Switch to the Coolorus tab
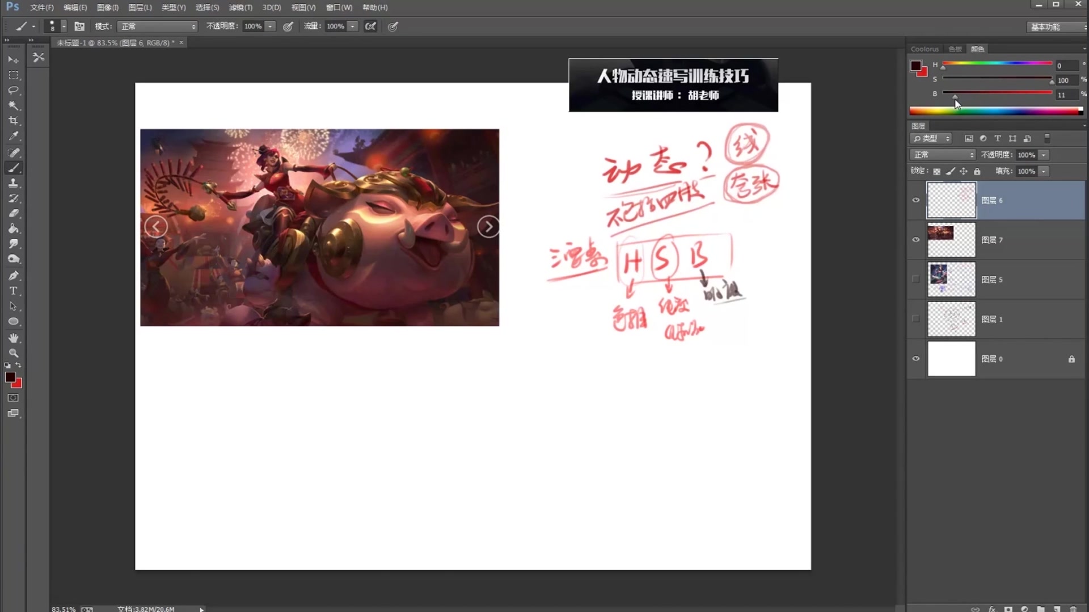 pyautogui.click(x=925, y=49)
